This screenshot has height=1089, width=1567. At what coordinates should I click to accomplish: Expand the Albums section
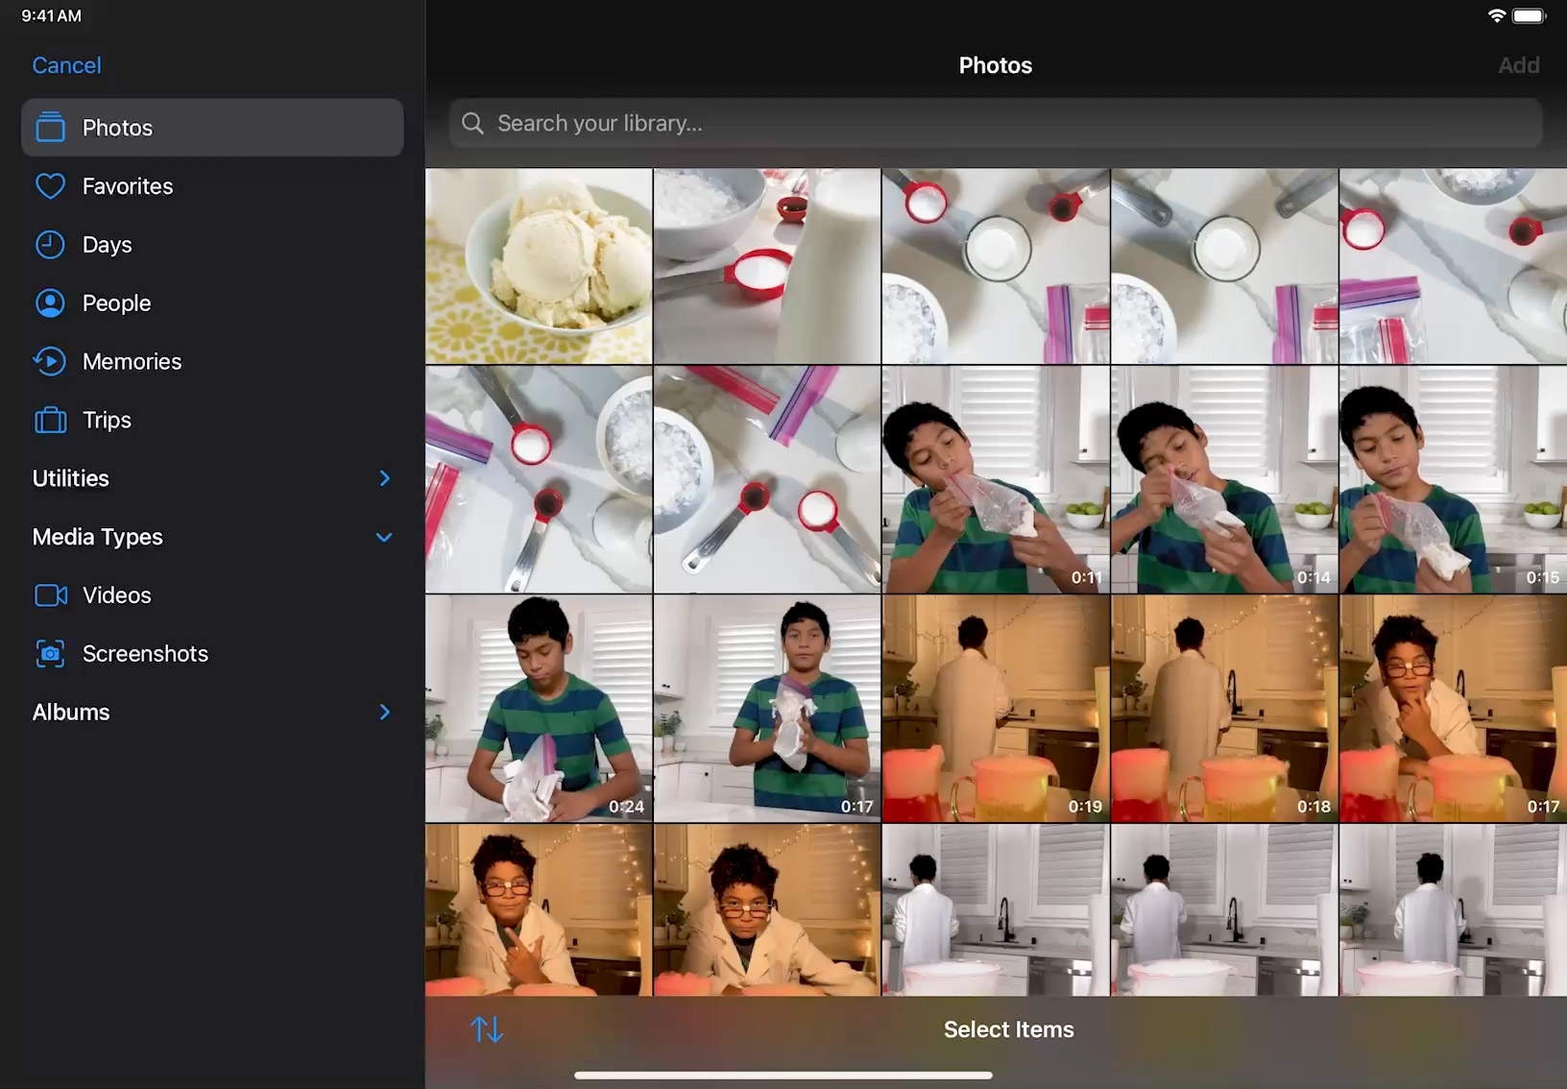point(384,713)
